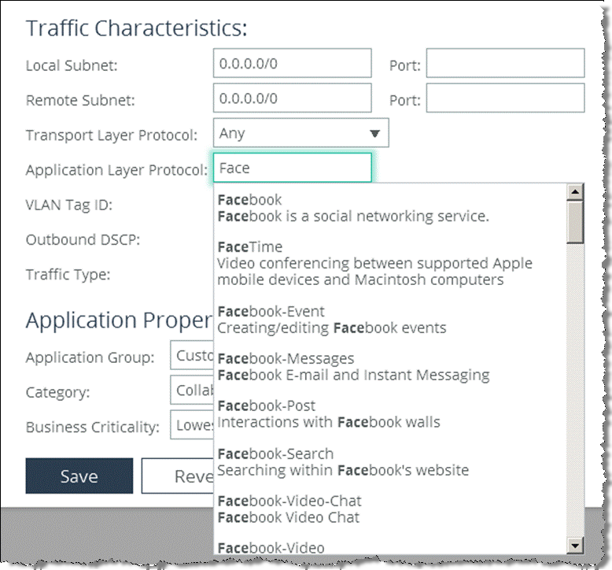Click the suggestion list scrollbar thumb

pos(575,222)
